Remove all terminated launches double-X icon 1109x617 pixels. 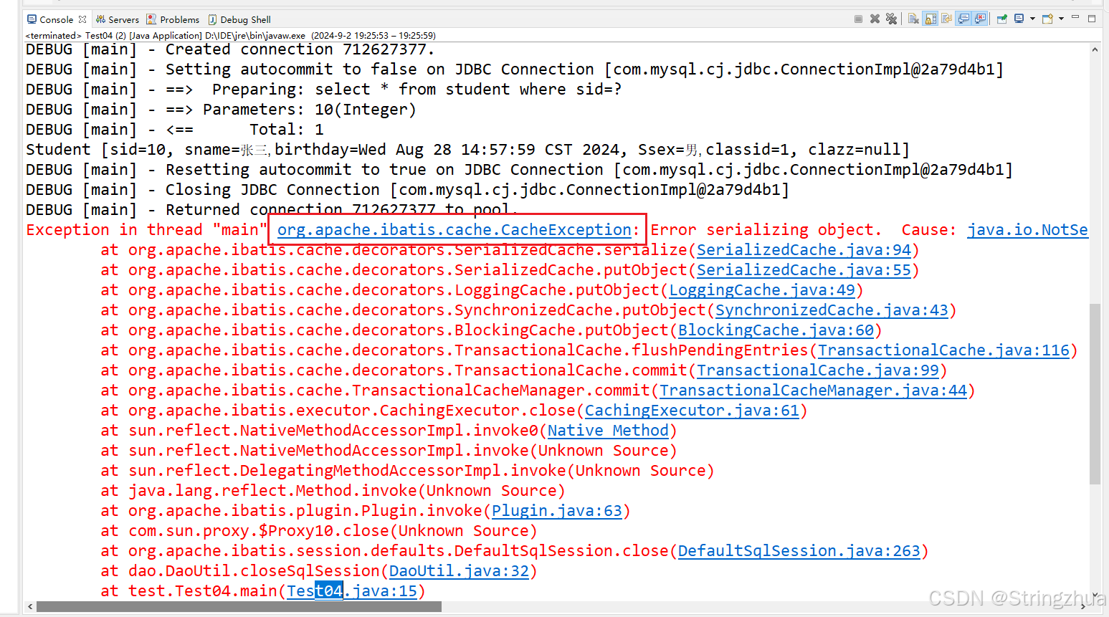(891, 19)
